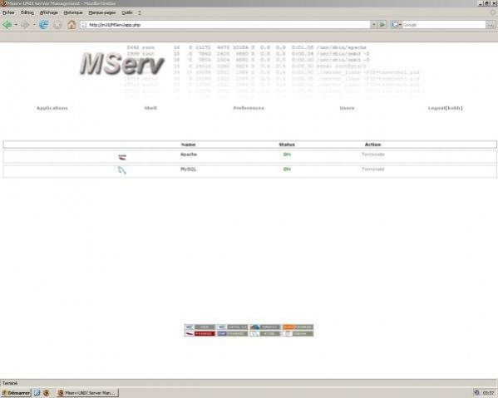Open the address bar URL history dropdown
This screenshot has height=398, width=498.
click(x=373, y=24)
